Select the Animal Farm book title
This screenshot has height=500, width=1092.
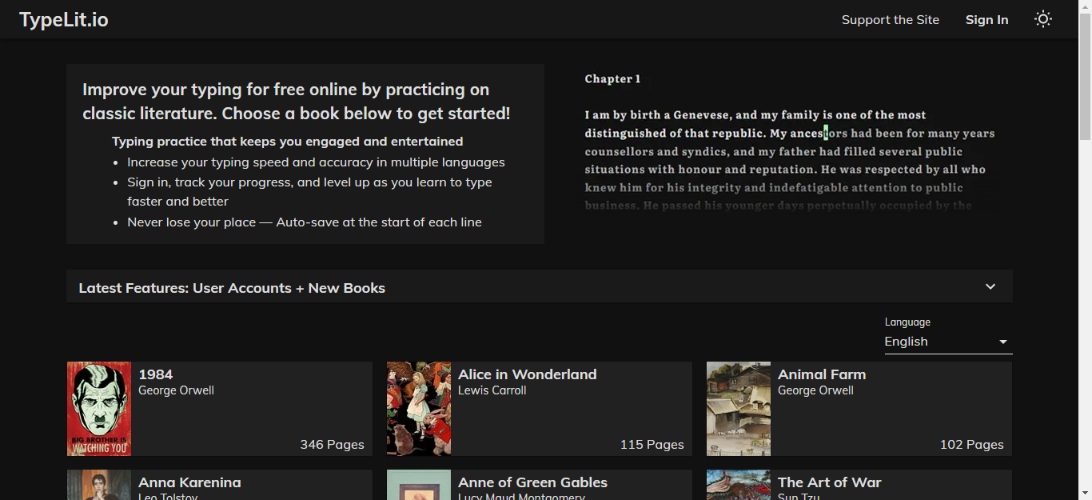click(x=821, y=374)
